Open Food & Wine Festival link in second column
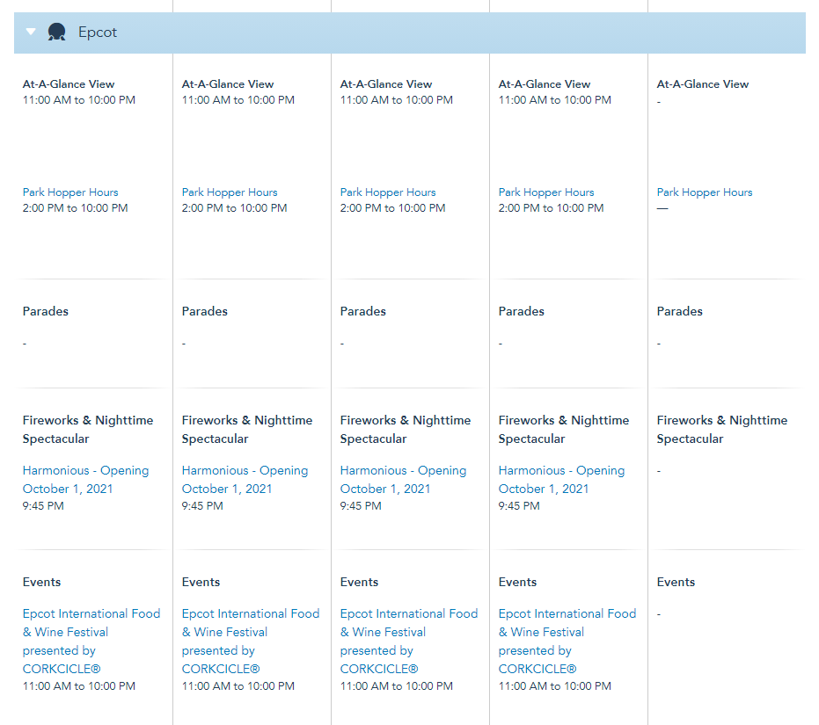The height and width of the screenshot is (725, 819). 251,641
